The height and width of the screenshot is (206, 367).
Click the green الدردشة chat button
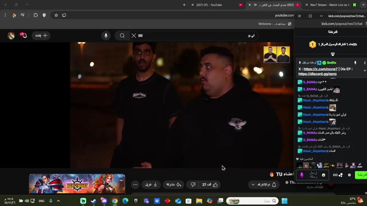pyautogui.click(x=361, y=175)
